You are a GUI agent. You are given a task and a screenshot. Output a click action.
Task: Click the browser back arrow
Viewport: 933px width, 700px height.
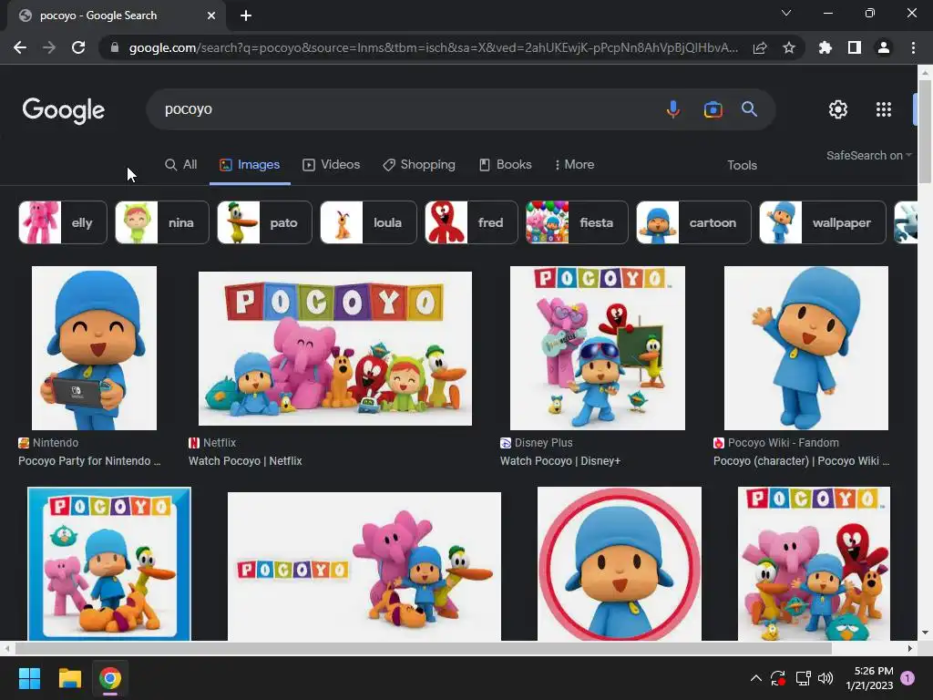20,47
